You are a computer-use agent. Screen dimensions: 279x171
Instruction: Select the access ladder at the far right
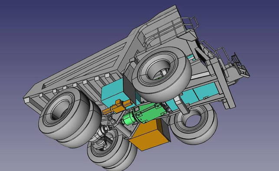240,65
